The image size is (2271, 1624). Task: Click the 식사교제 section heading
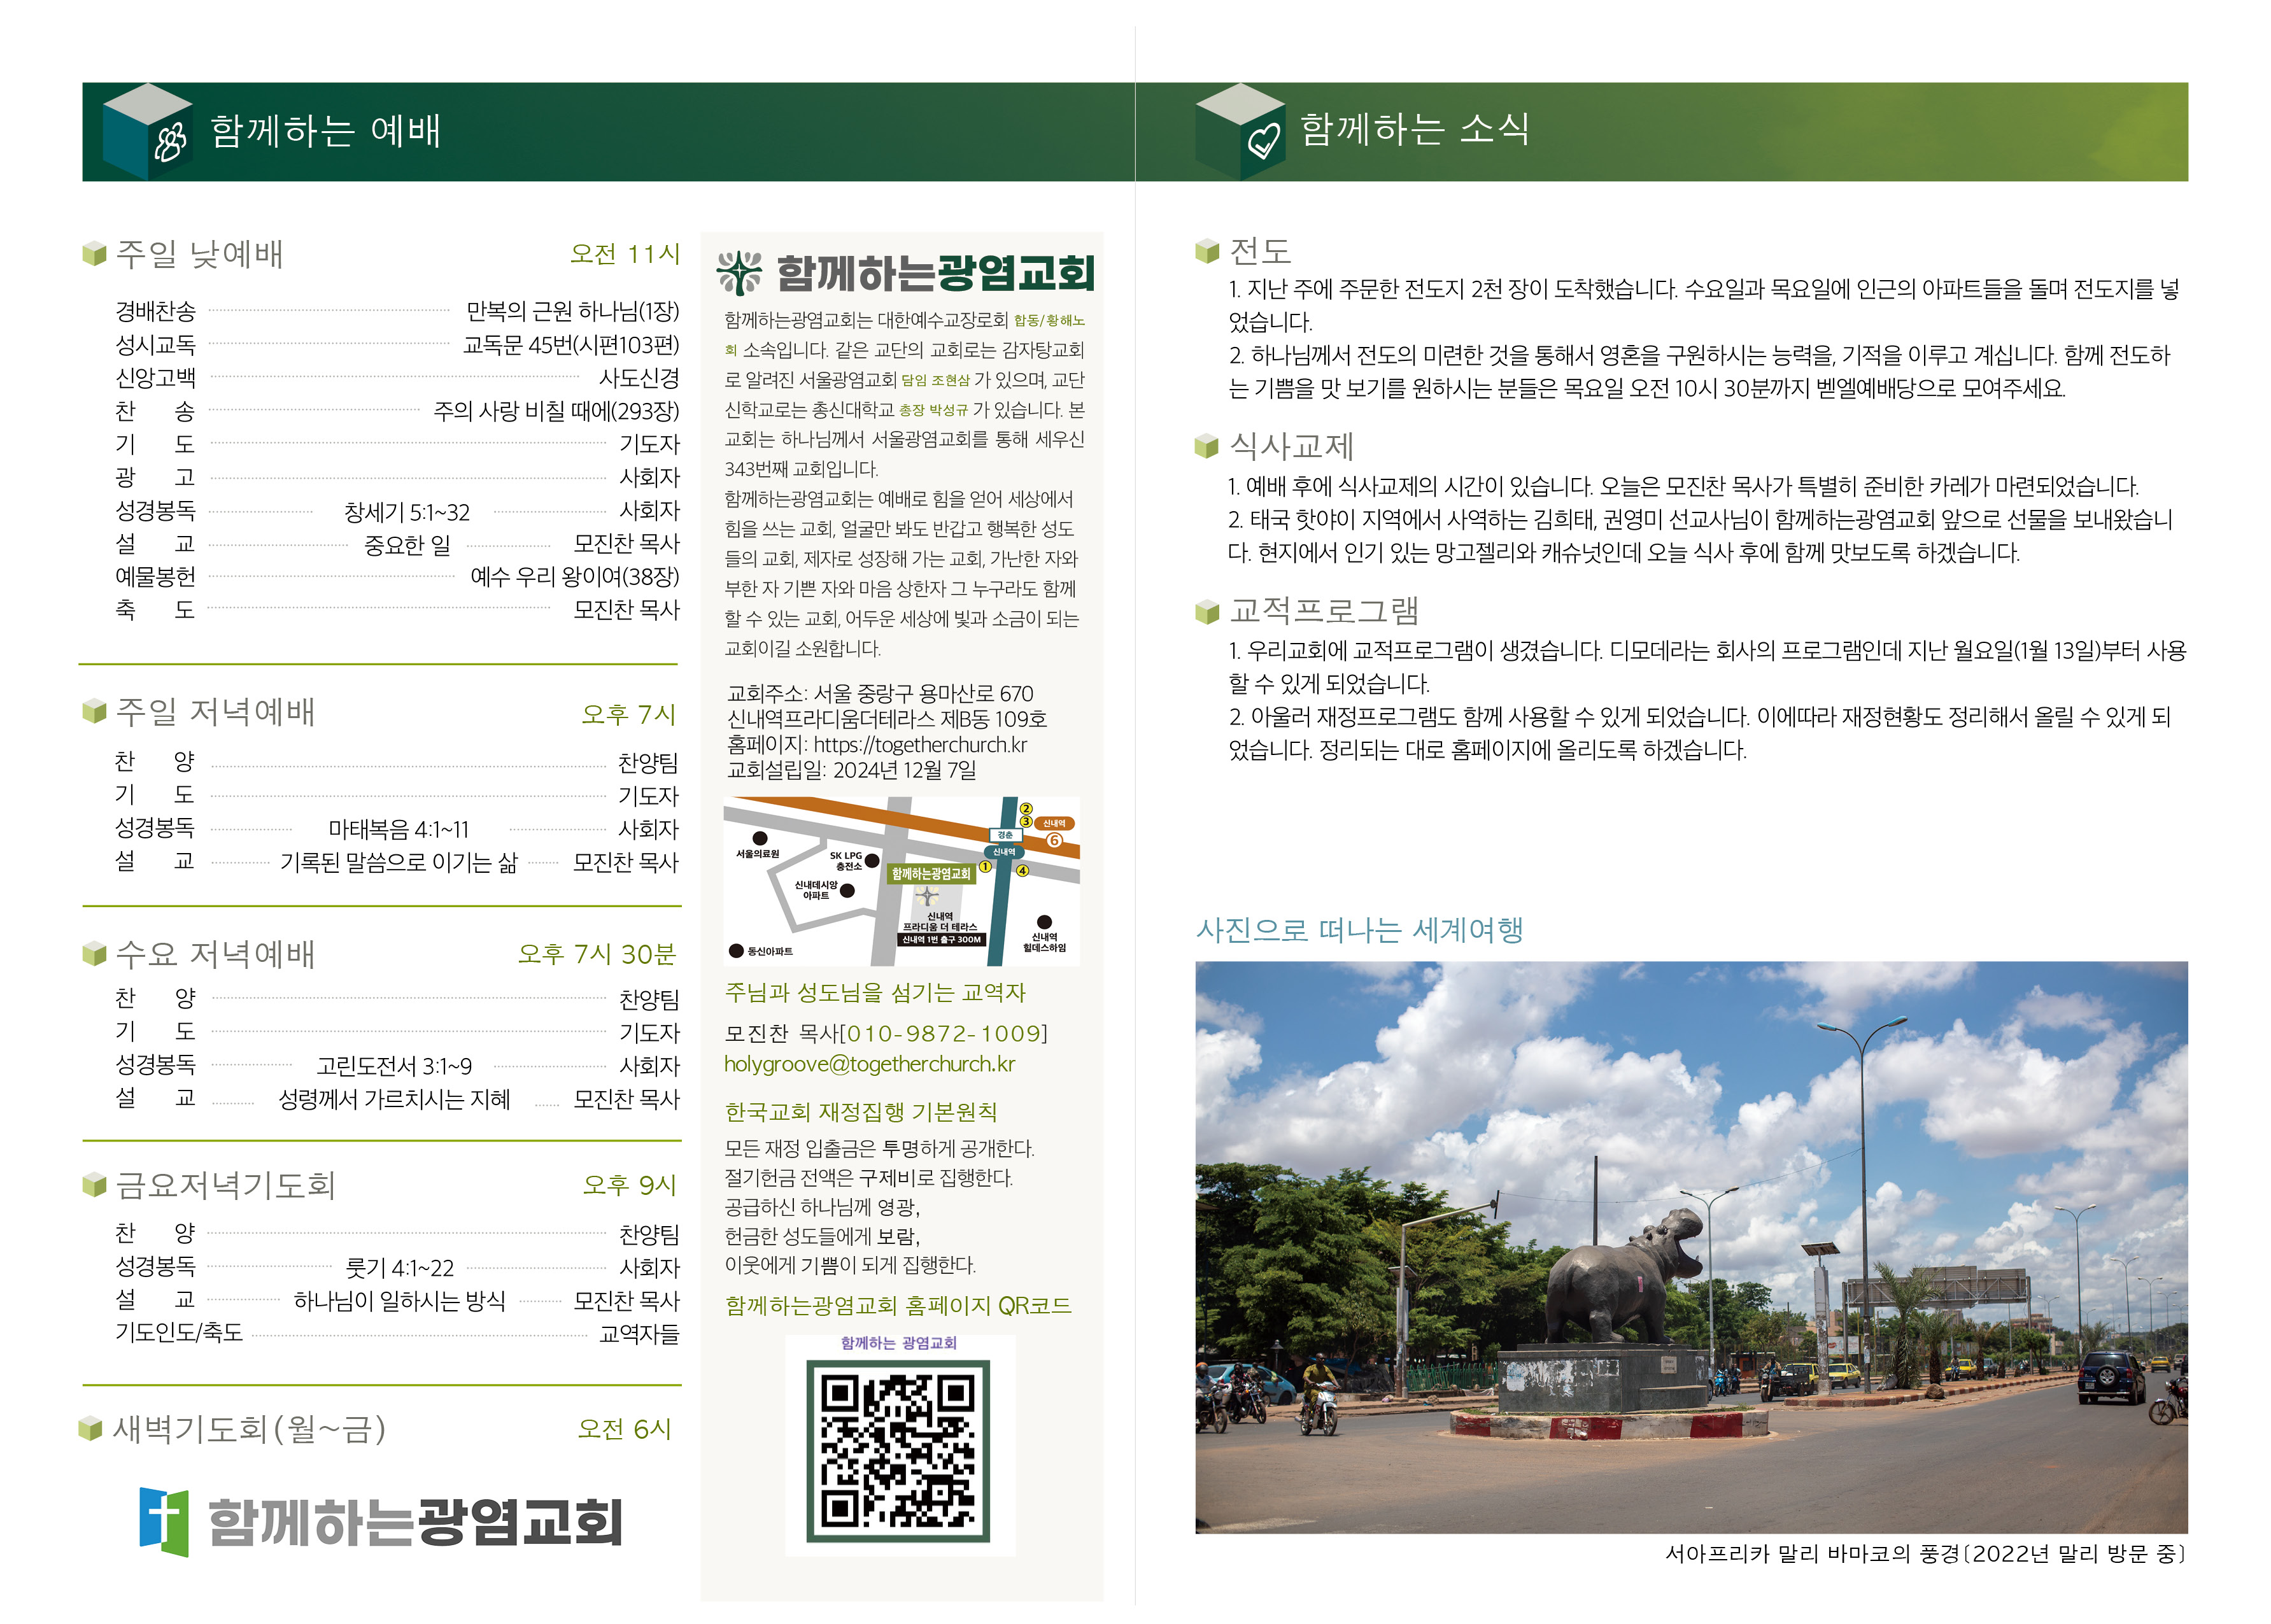pos(1291,445)
